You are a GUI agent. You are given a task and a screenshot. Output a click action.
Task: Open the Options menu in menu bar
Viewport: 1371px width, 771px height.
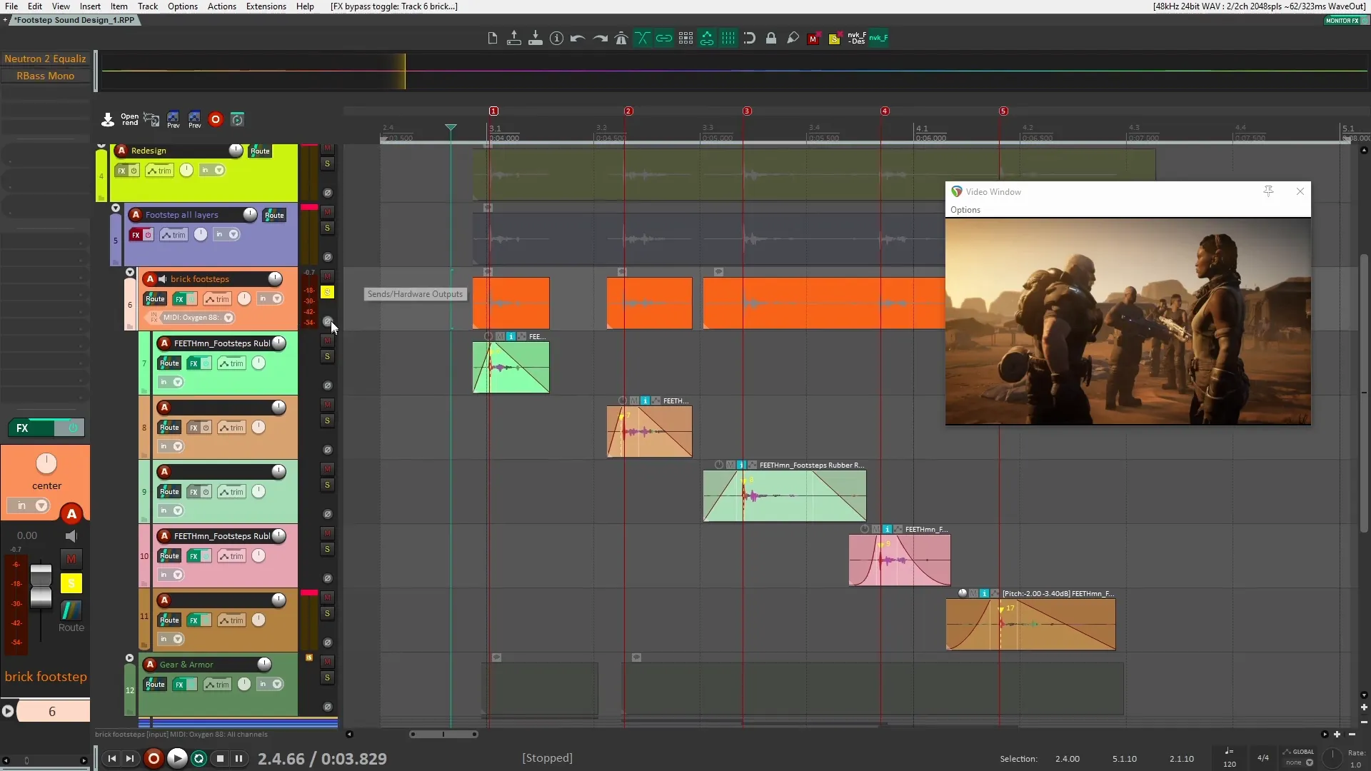click(183, 6)
